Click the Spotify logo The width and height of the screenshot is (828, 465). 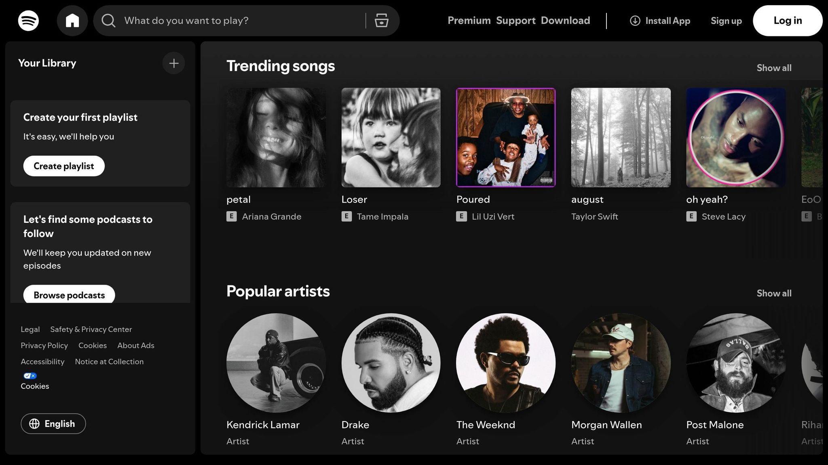tap(28, 21)
